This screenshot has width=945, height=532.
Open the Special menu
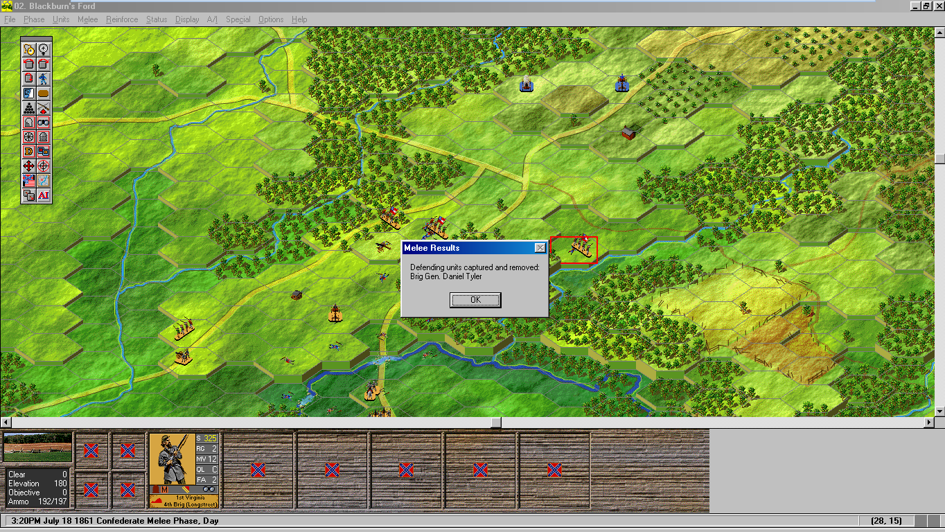(x=238, y=19)
